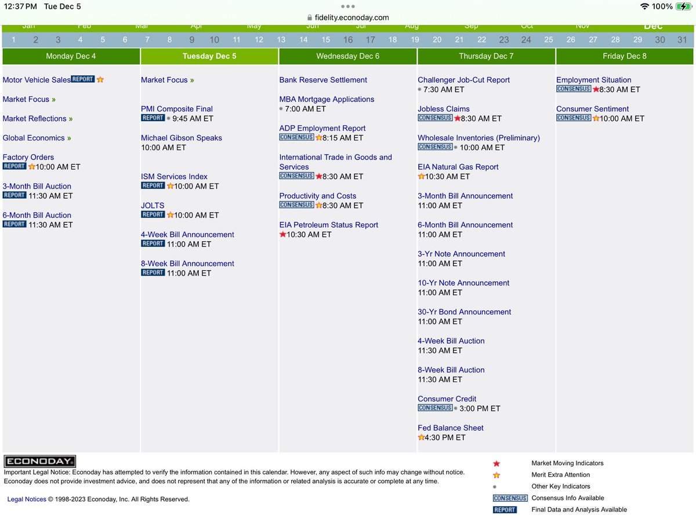Viewport: 696px width, 522px height.
Task: Tap the padlock icon in address bar
Action: pyautogui.click(x=310, y=18)
